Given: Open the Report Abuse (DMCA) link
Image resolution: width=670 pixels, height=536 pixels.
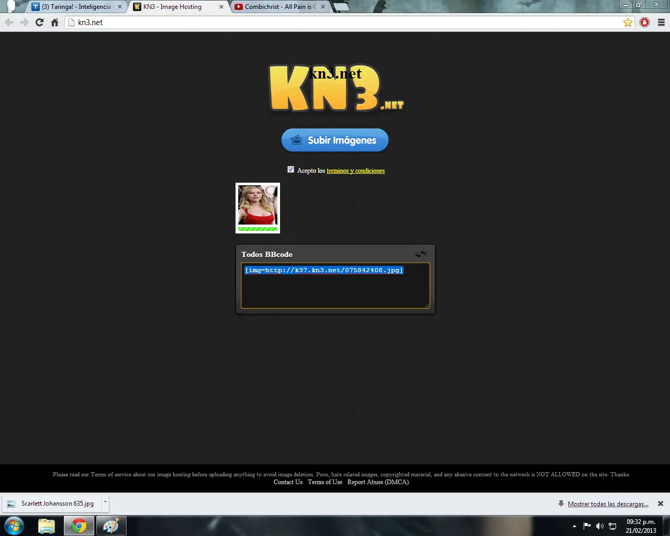Looking at the screenshot, I should [378, 482].
